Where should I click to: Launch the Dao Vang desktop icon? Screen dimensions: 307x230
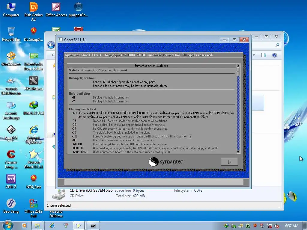[11, 206]
